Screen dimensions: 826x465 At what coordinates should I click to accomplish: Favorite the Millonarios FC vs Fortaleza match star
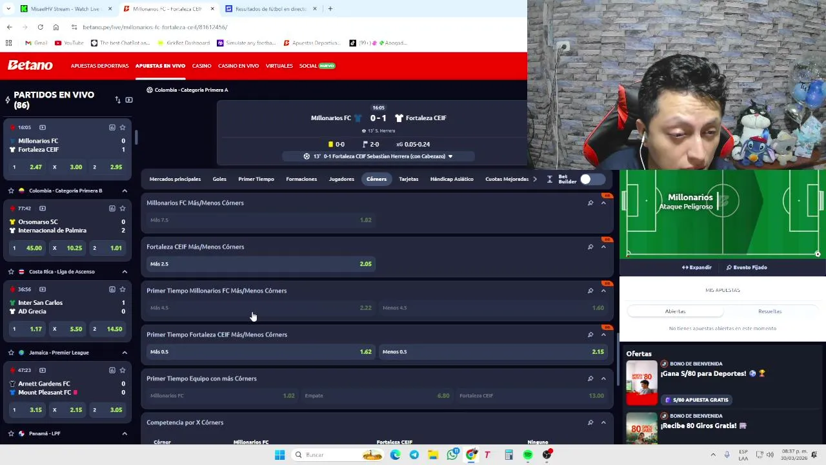[123, 127]
